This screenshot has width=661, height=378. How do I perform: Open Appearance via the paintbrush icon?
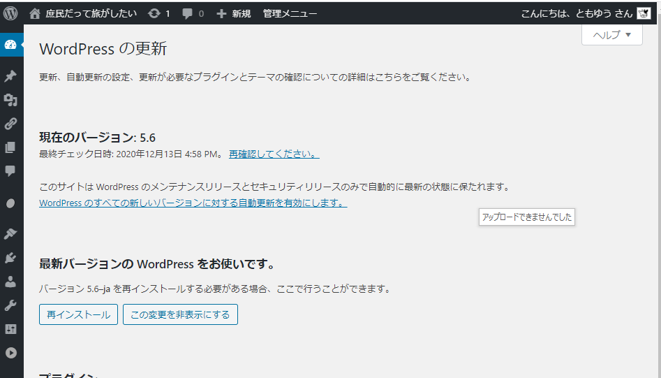[10, 233]
